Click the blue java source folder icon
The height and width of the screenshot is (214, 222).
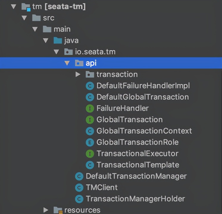[58, 41]
